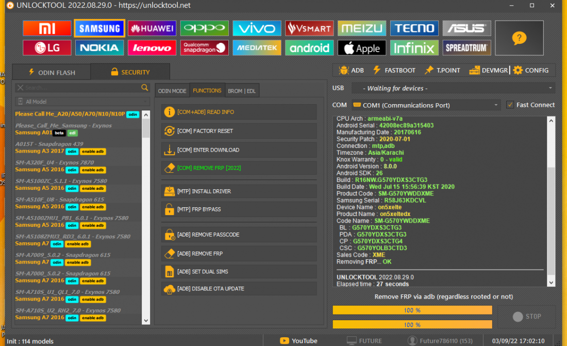
Task: Open the ADB tool
Action: [x=352, y=70]
